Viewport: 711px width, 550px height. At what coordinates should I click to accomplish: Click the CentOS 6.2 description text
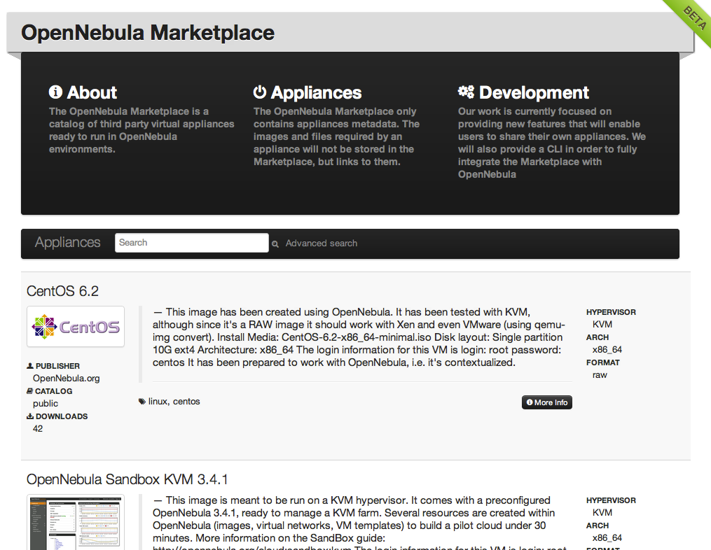pos(359,337)
